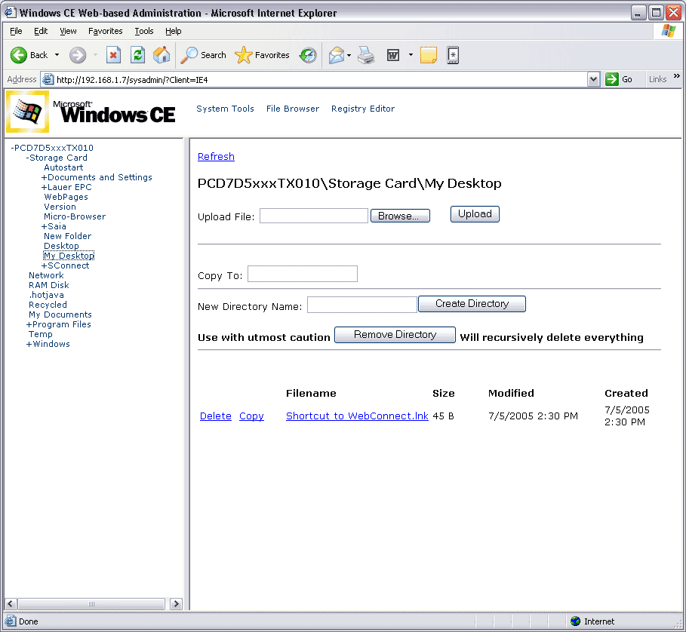The width and height of the screenshot is (686, 632).
Task: Select the My Documents tree item
Action: pyautogui.click(x=60, y=314)
